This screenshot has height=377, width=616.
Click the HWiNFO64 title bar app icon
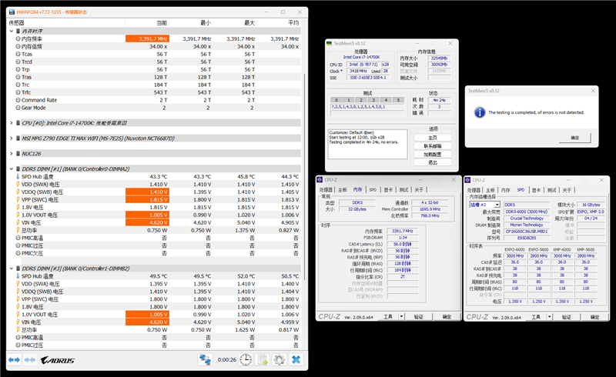click(x=12, y=12)
